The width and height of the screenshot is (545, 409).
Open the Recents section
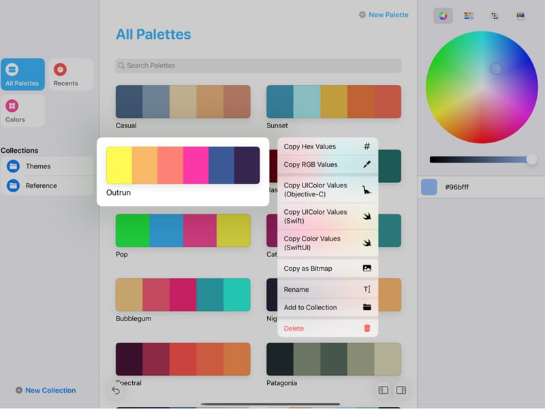[71, 74]
